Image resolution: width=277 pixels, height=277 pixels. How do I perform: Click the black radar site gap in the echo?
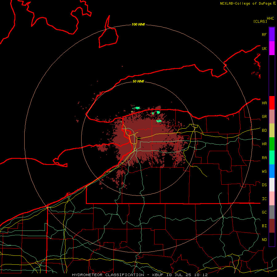(x=139, y=139)
